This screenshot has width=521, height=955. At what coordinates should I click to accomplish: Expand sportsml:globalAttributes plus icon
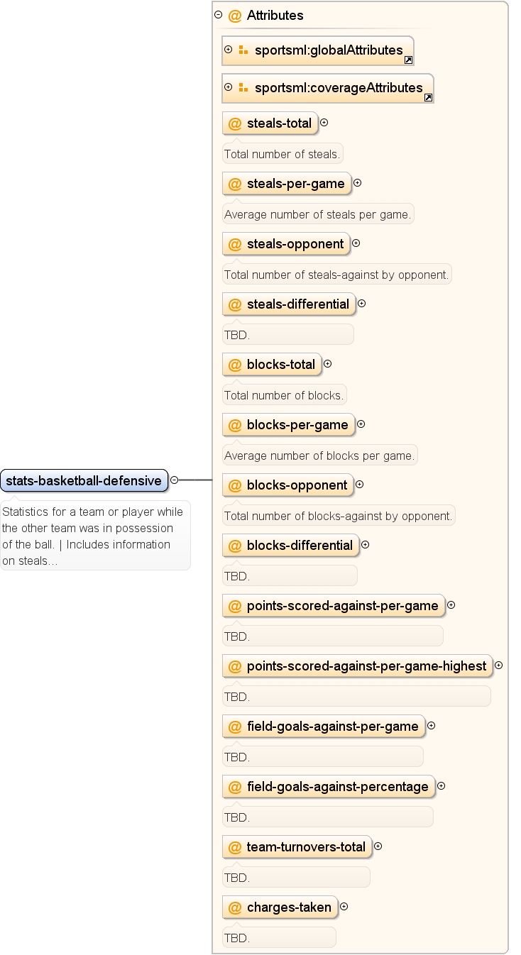(229, 50)
